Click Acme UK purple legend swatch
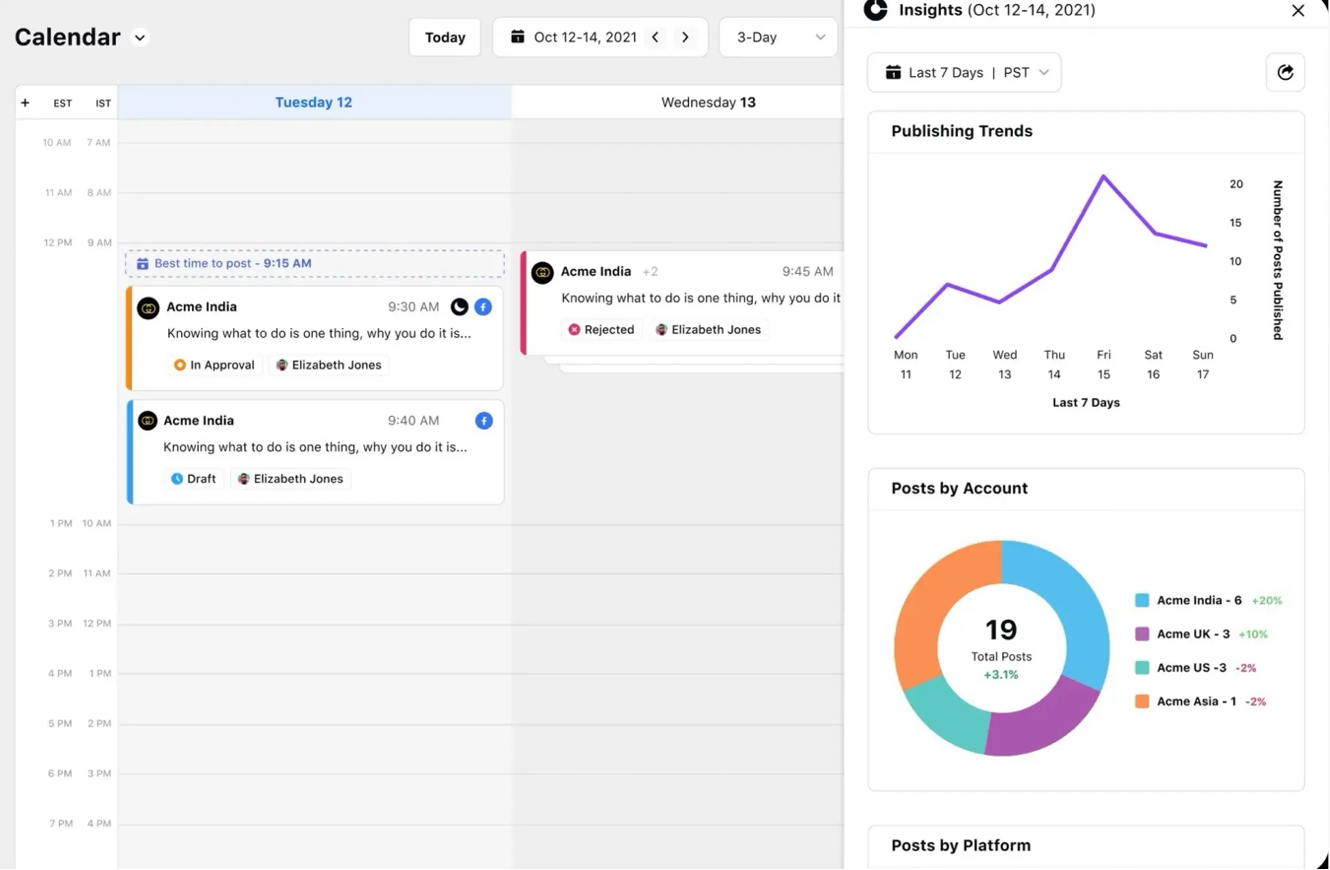The height and width of the screenshot is (870, 1330). point(1142,634)
